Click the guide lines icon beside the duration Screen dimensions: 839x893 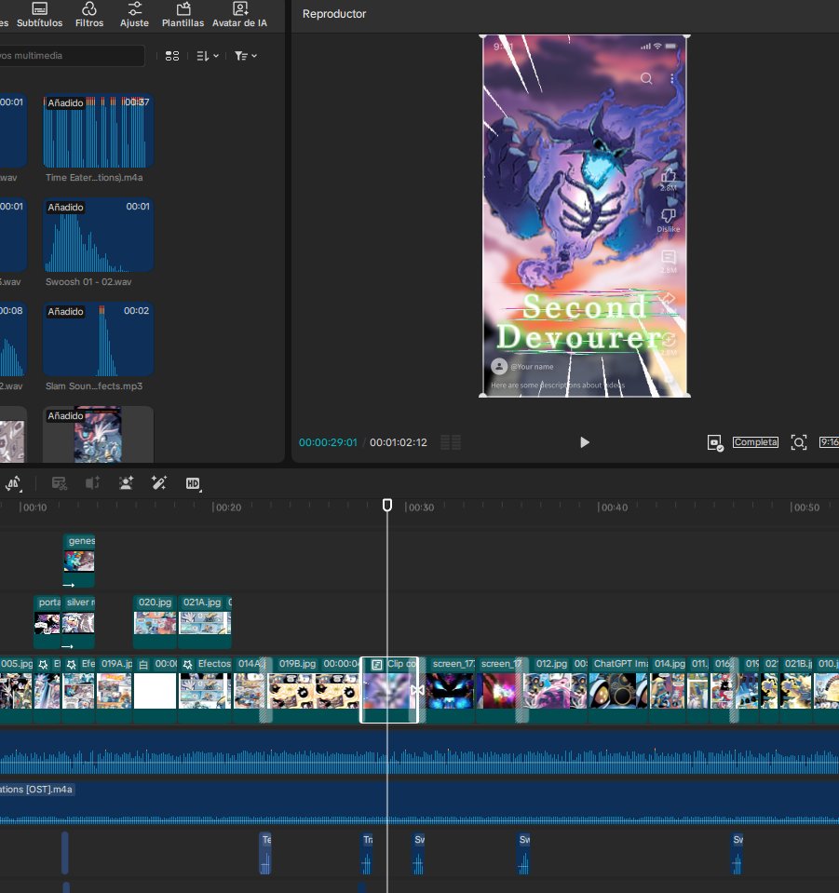click(x=451, y=442)
